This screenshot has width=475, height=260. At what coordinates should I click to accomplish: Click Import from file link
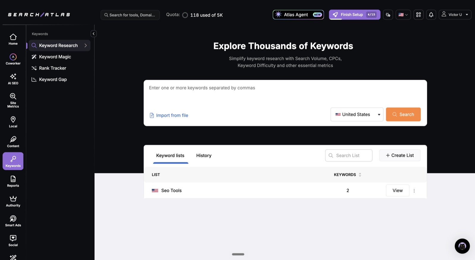pyautogui.click(x=169, y=115)
